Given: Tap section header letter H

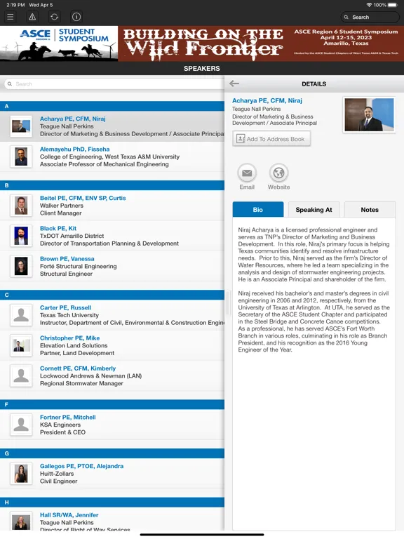Looking at the screenshot, I should coord(6,503).
